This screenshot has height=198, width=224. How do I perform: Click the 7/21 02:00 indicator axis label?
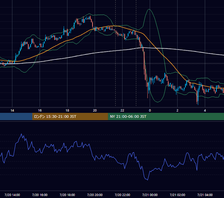[178, 195]
